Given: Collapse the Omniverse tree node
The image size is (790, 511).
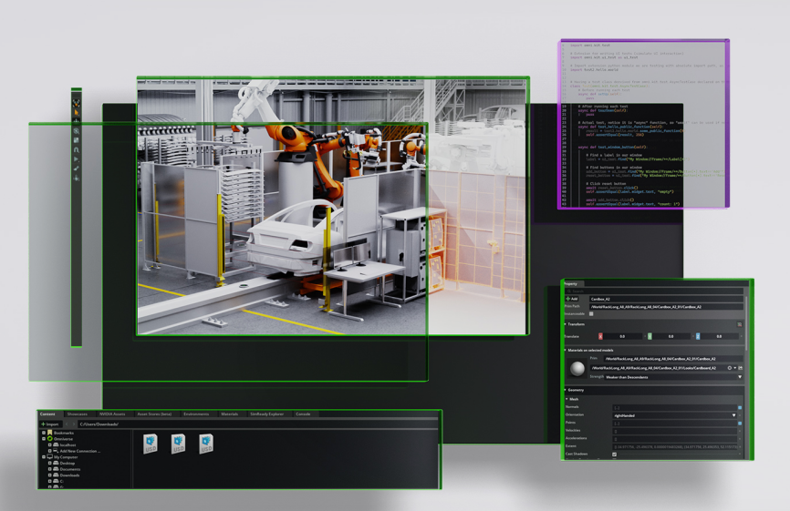Looking at the screenshot, I should 44,438.
